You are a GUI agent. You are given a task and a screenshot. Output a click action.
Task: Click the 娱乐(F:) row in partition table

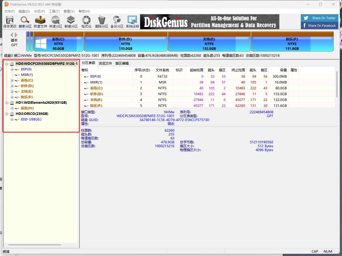click(x=207, y=105)
